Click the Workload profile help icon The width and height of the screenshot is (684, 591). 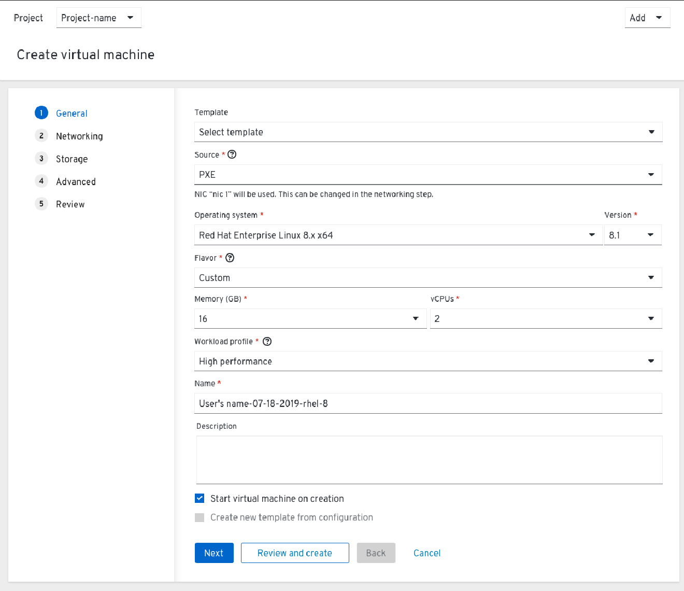[267, 341]
